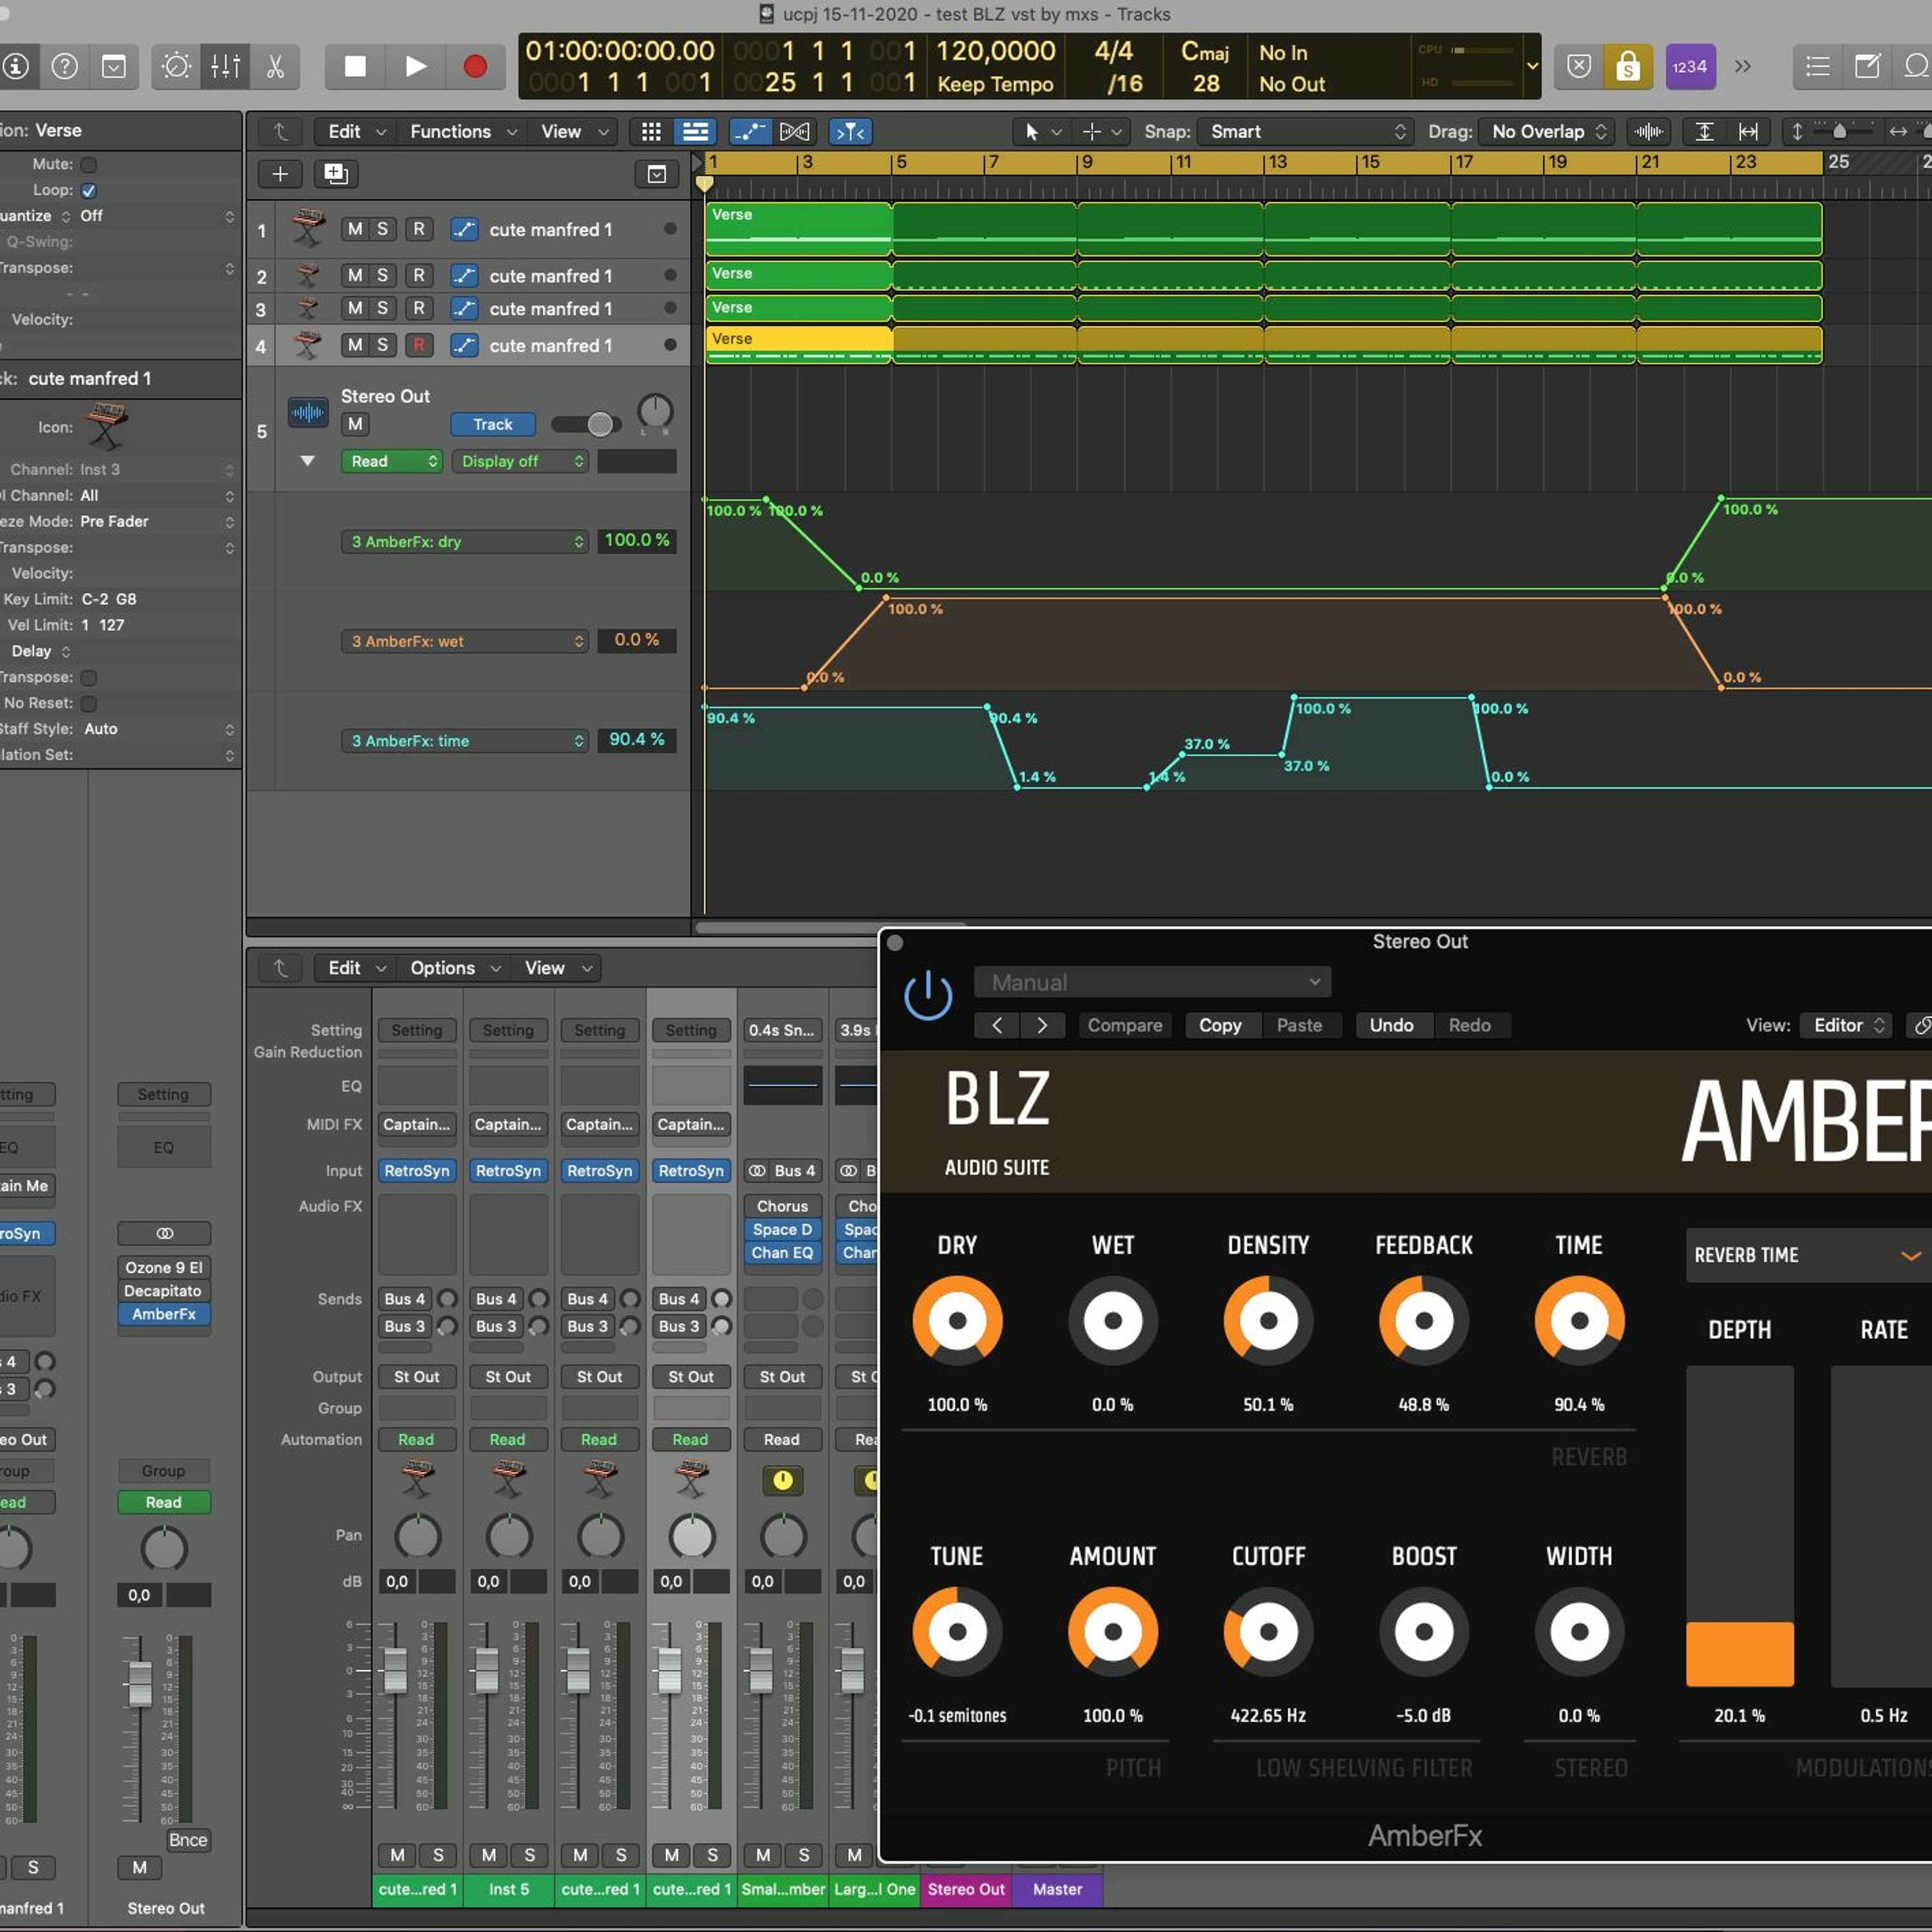The width and height of the screenshot is (1932, 1932).
Task: Enable the Mute checkbox in region inspector
Action: click(89, 164)
